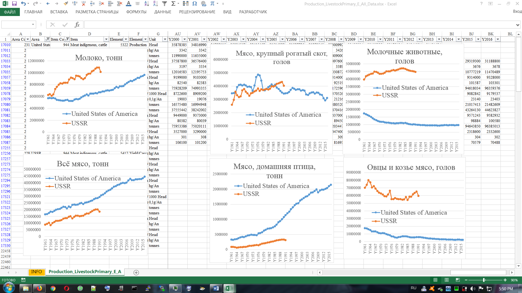
Task: Click the zoom slider handle
Action: (484, 280)
